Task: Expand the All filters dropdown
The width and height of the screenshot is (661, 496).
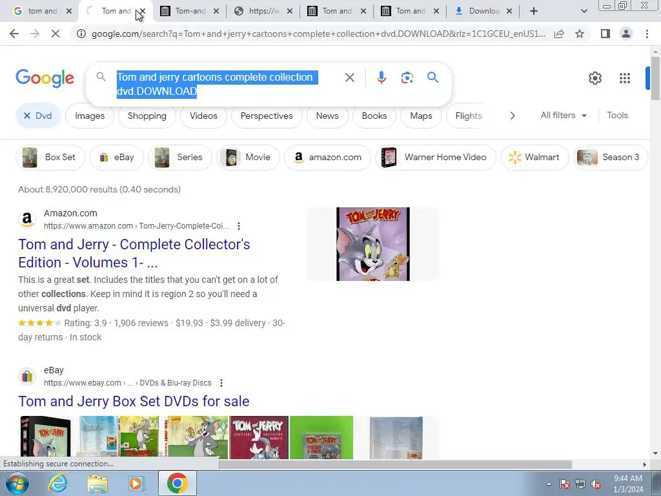Action: pyautogui.click(x=564, y=115)
